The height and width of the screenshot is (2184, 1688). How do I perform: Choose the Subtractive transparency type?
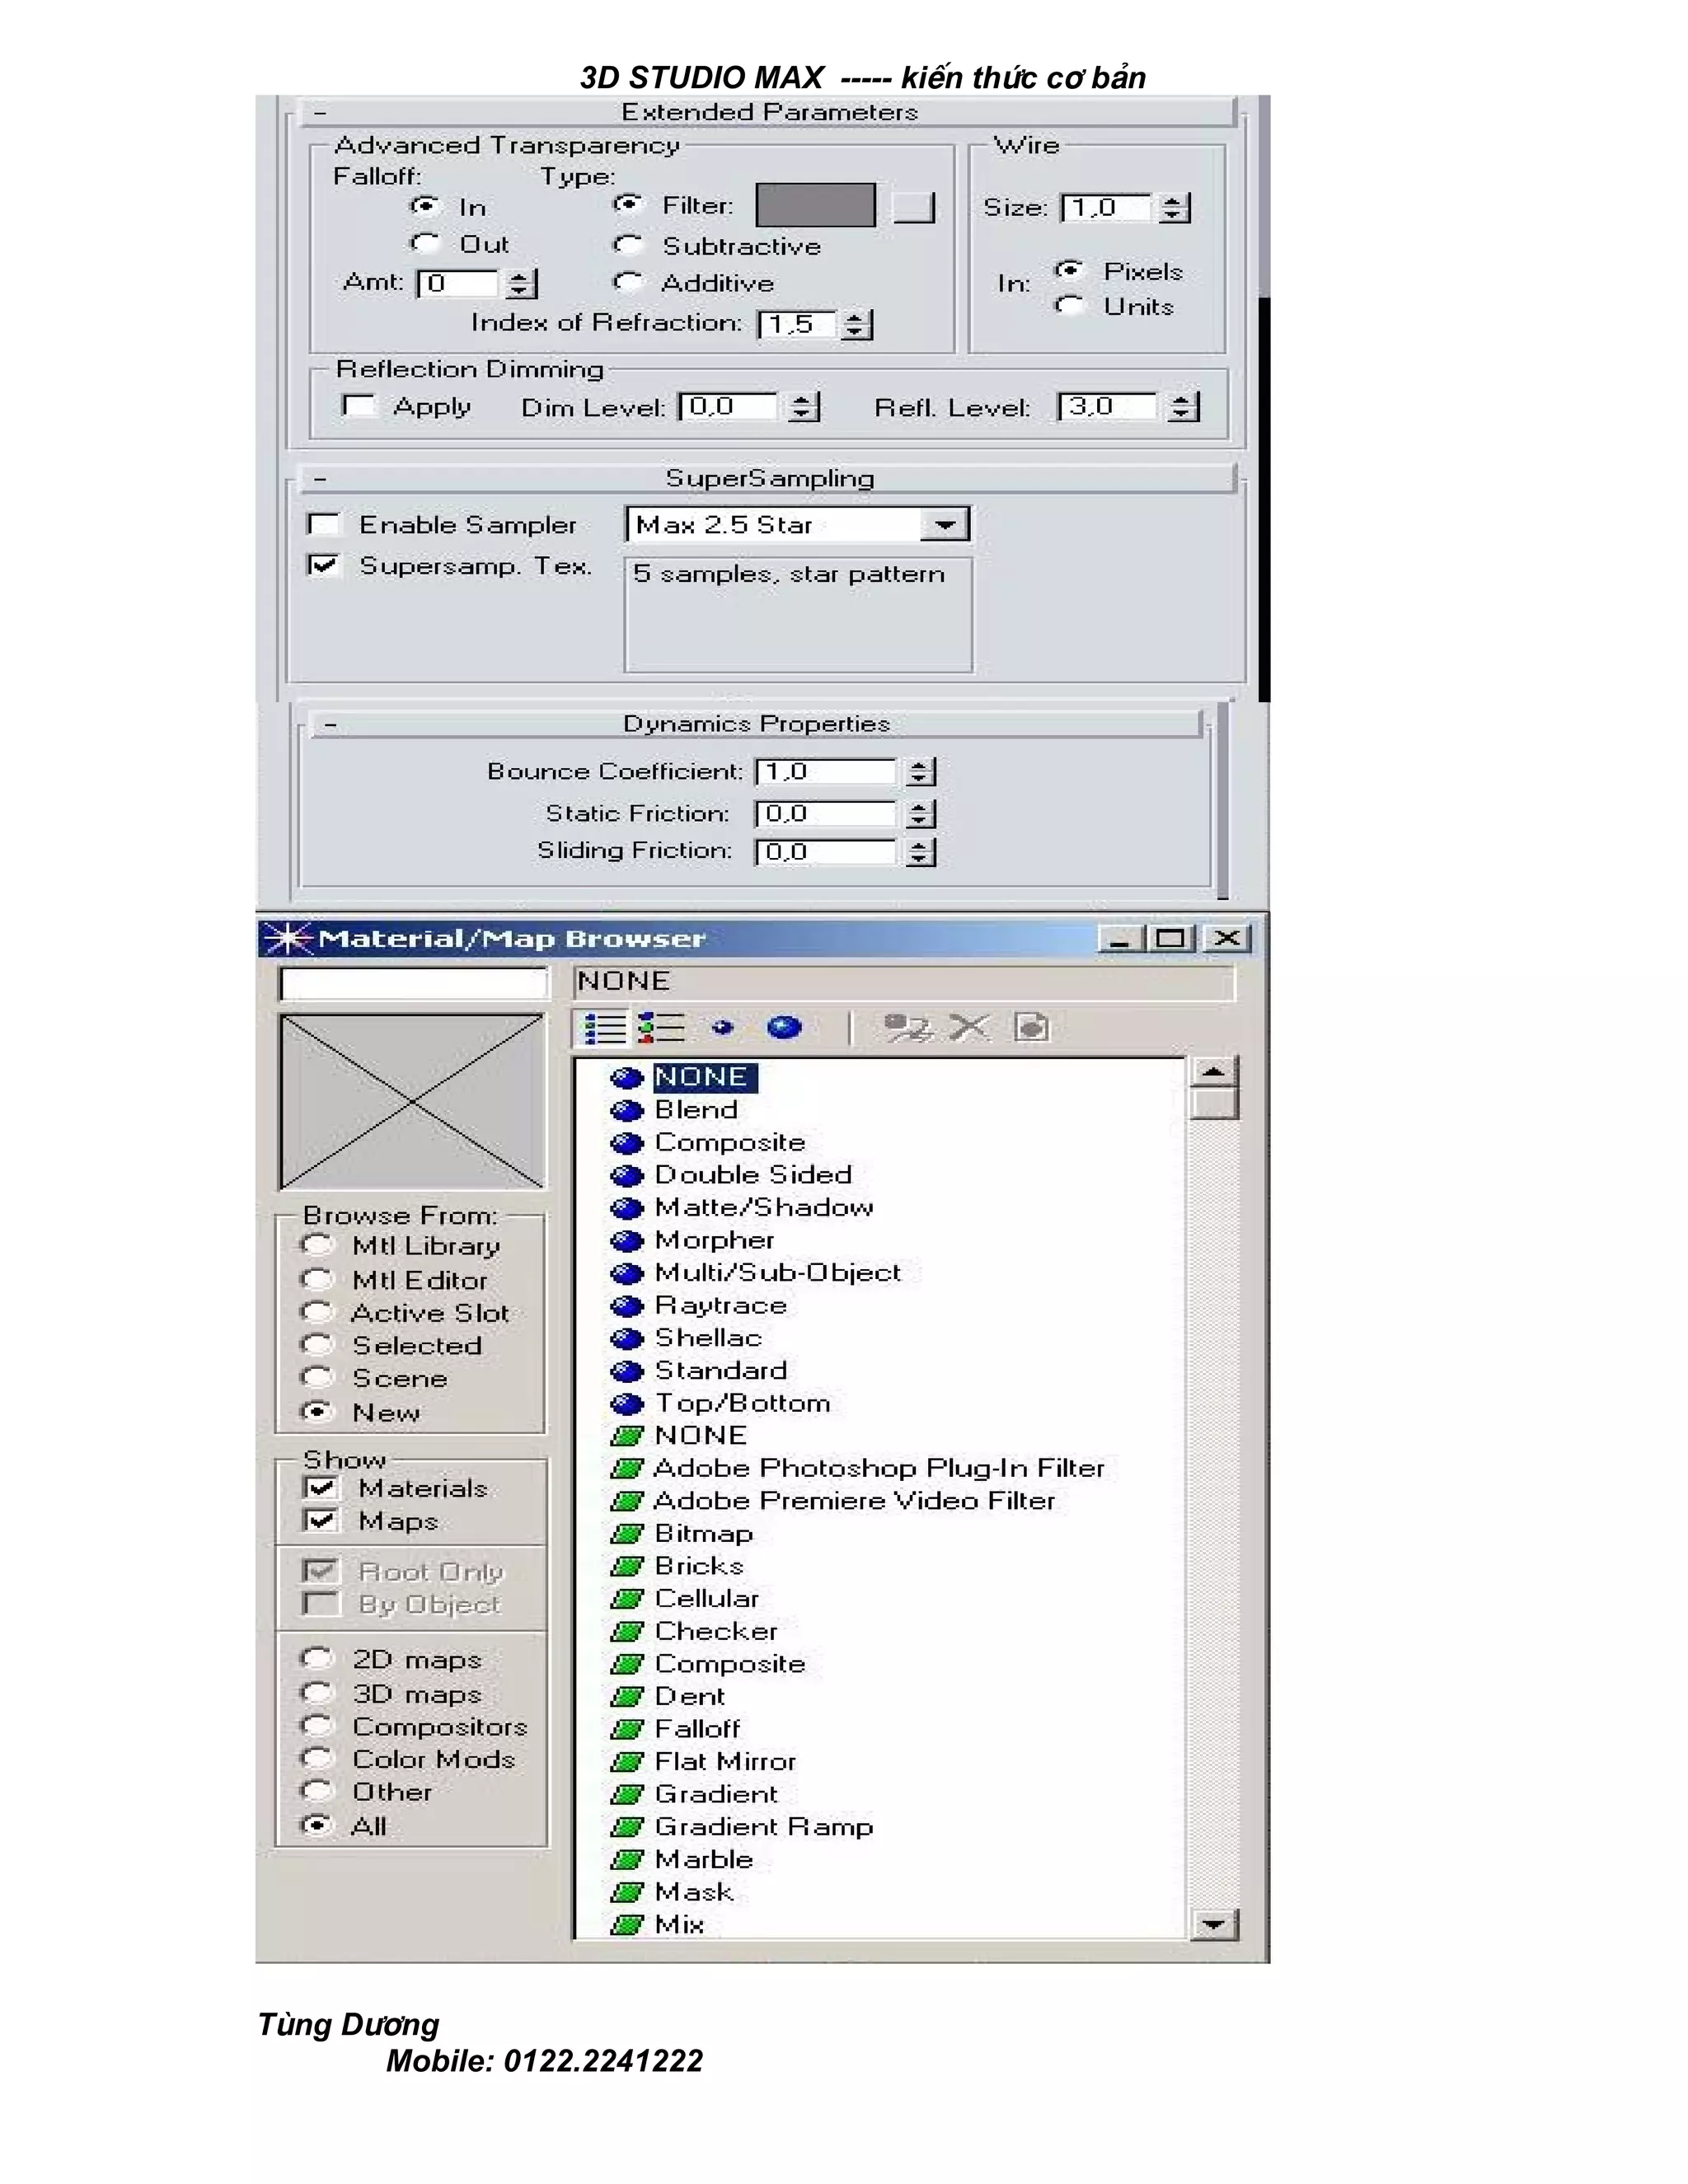click(x=628, y=246)
